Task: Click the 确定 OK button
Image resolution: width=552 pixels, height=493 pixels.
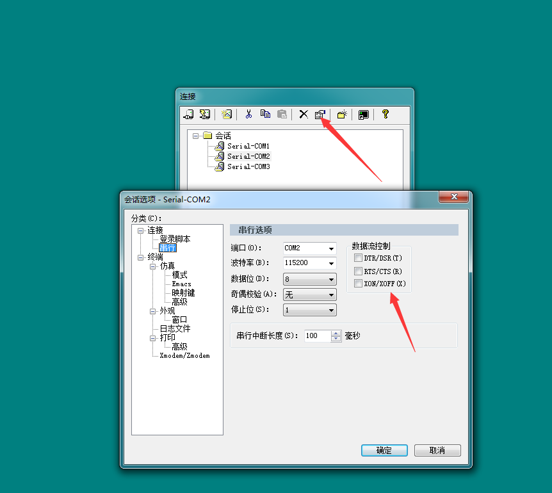Action: pos(384,450)
